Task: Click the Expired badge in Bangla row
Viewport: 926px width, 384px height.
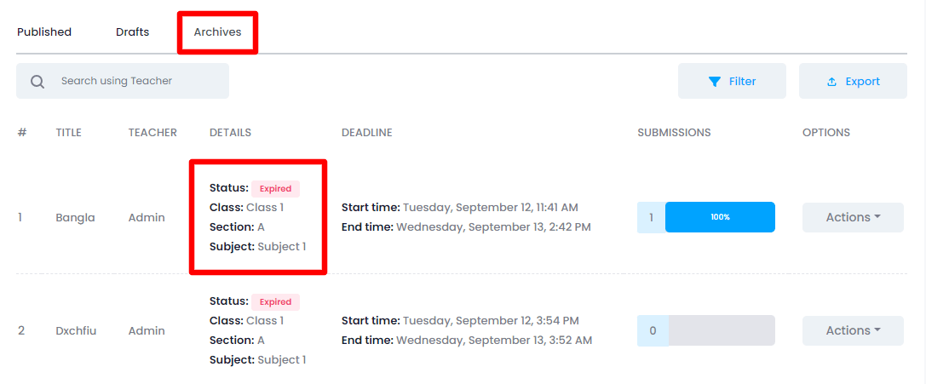Action: (x=275, y=188)
